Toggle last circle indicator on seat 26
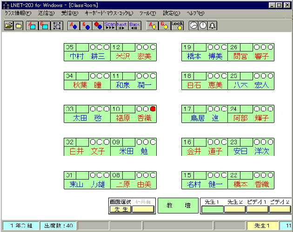Viewport: 293px width, 232px height. coord(270,47)
